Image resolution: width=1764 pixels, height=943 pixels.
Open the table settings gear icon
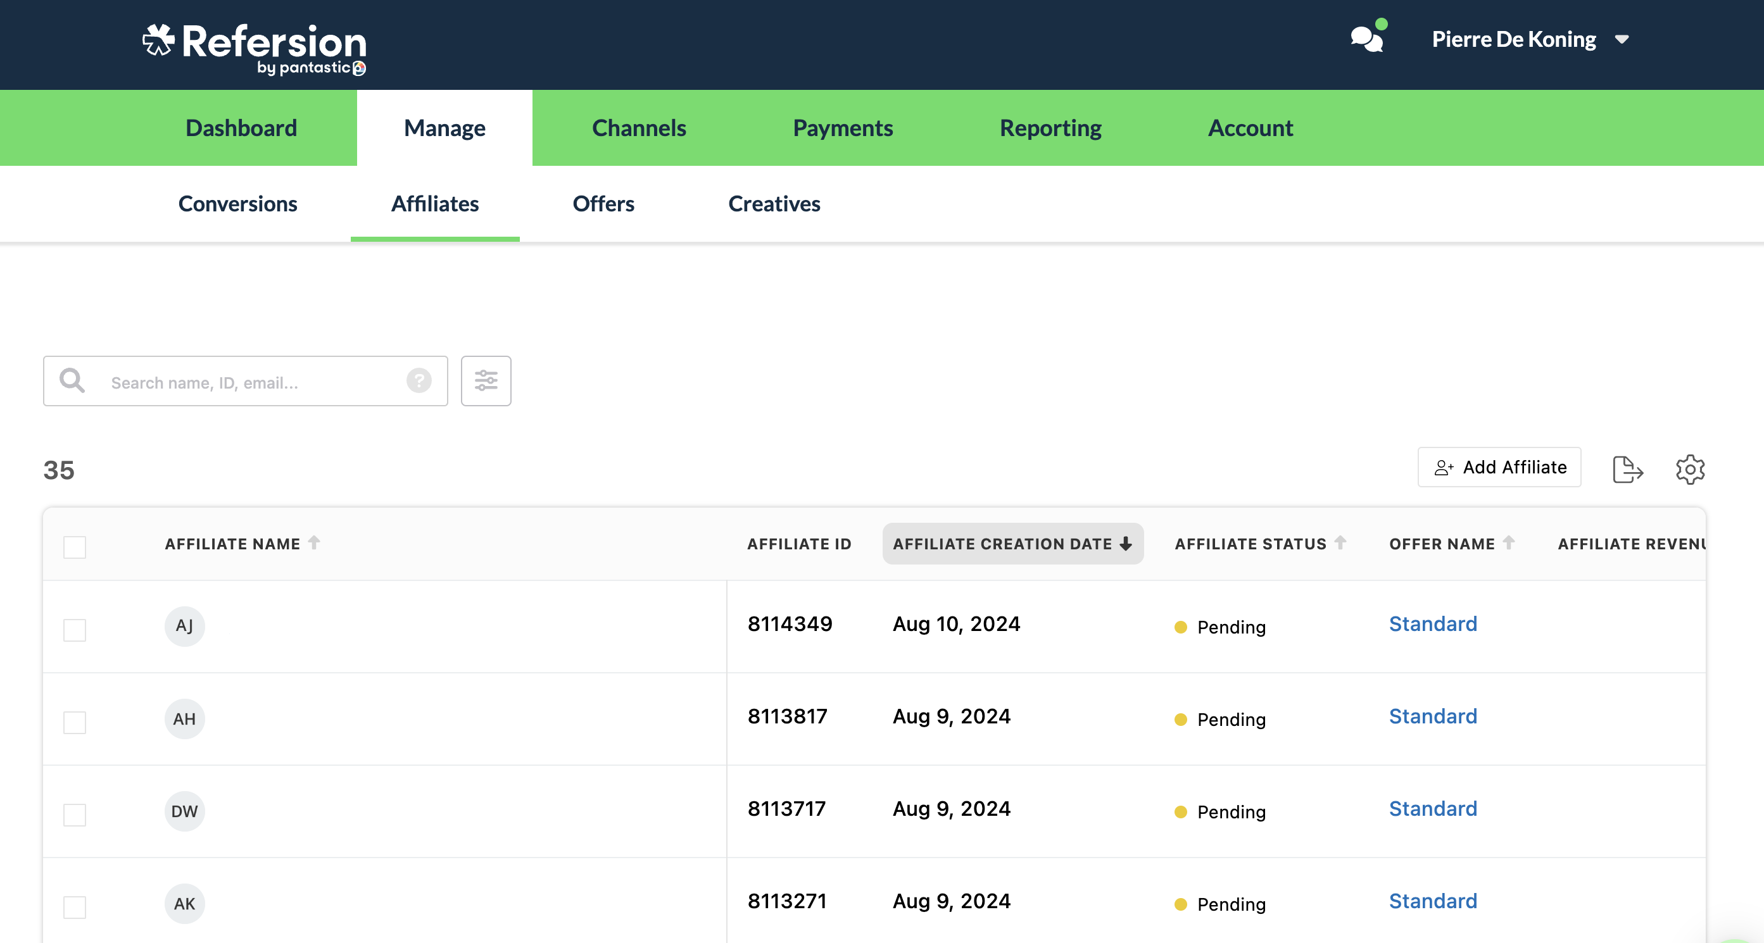(x=1690, y=470)
